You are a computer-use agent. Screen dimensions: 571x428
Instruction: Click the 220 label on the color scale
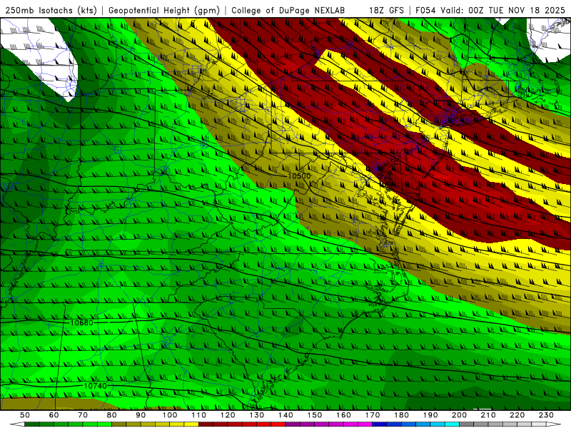(517, 415)
